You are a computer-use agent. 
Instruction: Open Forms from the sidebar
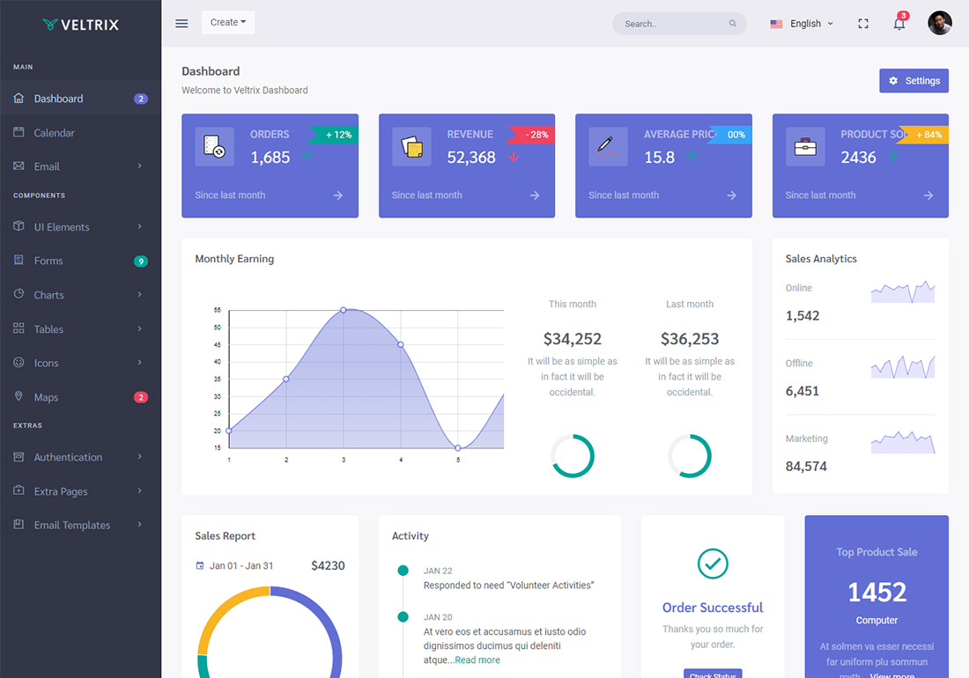[80, 261]
